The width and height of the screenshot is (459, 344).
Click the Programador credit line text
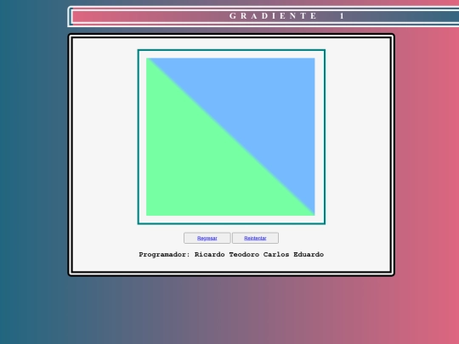pyautogui.click(x=231, y=255)
